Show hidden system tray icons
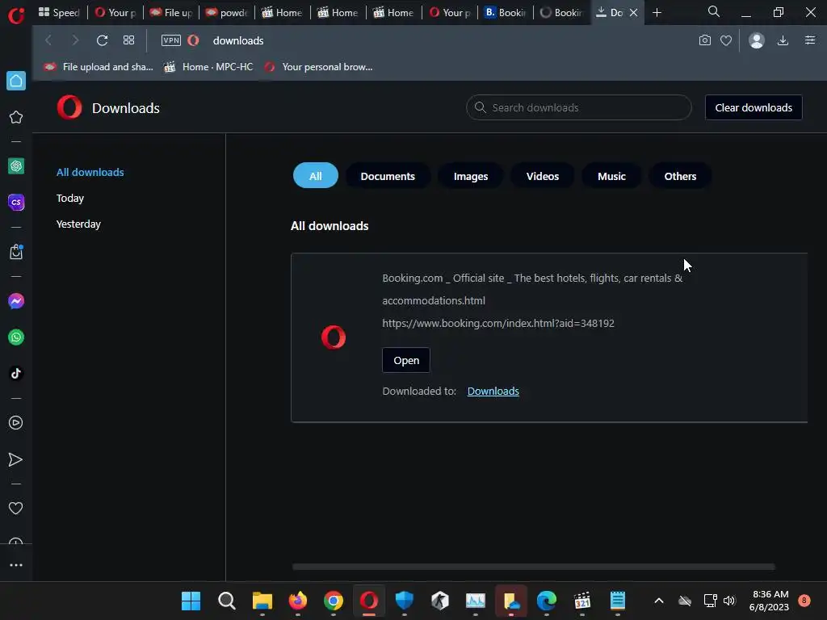Screen dimensions: 827x620 pyautogui.click(x=659, y=601)
